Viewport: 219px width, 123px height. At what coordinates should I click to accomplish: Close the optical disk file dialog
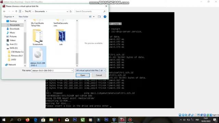tap(106, 6)
